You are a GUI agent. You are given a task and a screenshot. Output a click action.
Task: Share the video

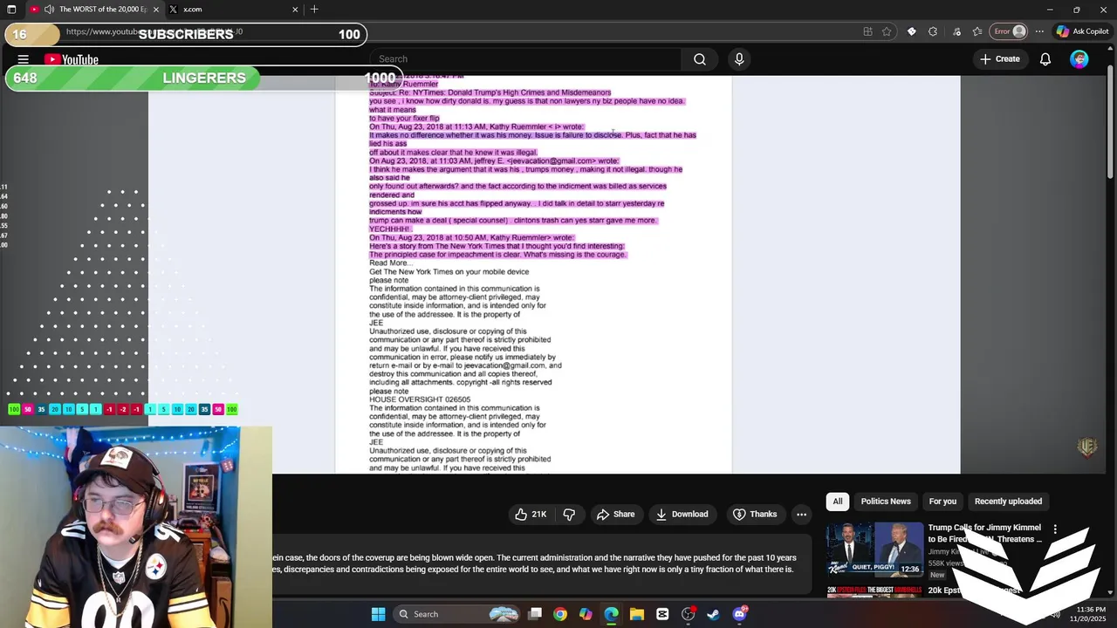(x=615, y=515)
